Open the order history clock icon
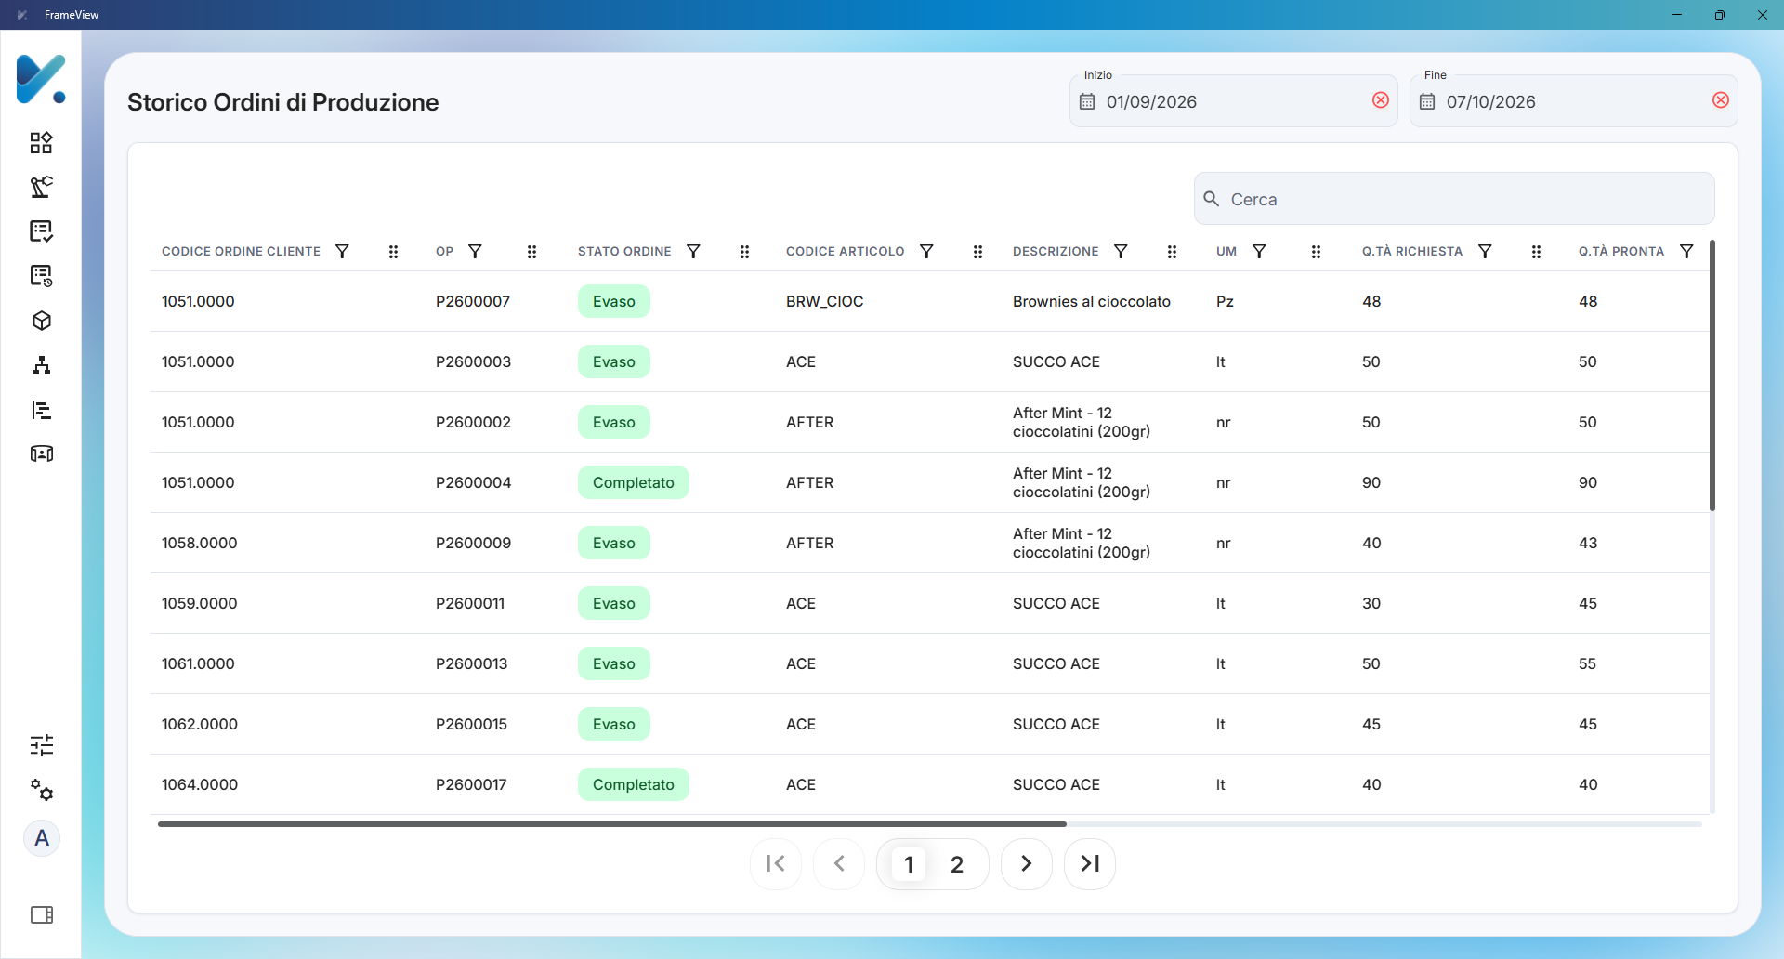This screenshot has width=1784, height=959. pyautogui.click(x=41, y=276)
